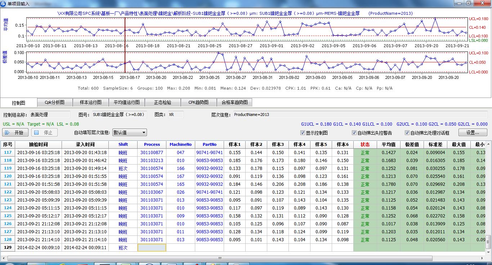
Task: Open the CPK趋势图 tab
Action: [x=199, y=102]
